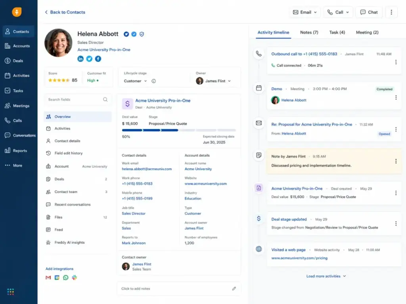The width and height of the screenshot is (406, 304).
Task: Start a Chat with the contact
Action: coord(369,12)
